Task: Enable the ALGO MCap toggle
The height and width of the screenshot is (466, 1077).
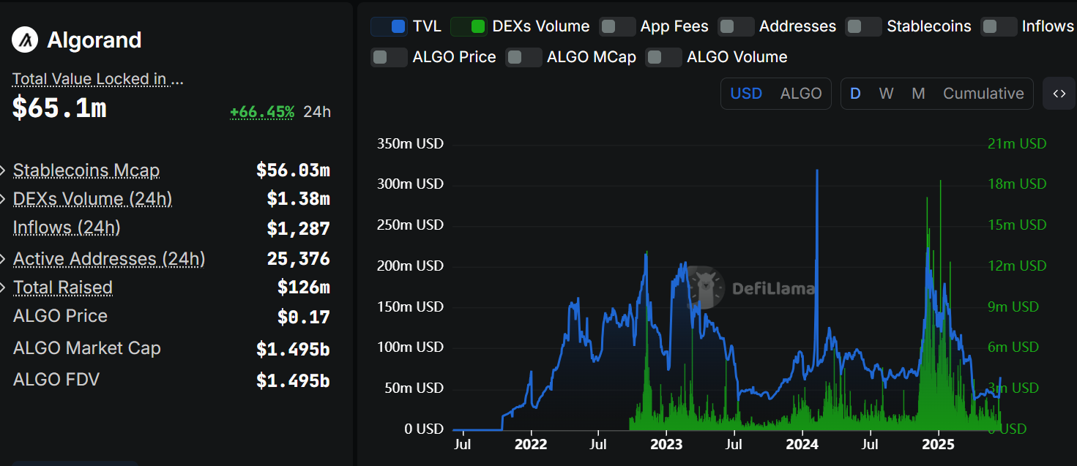Action: click(x=523, y=58)
